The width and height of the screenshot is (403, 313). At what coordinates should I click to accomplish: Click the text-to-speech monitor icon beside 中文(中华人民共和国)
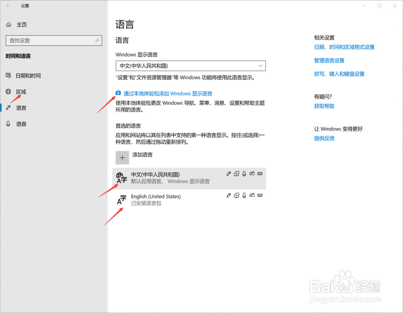tap(236, 173)
